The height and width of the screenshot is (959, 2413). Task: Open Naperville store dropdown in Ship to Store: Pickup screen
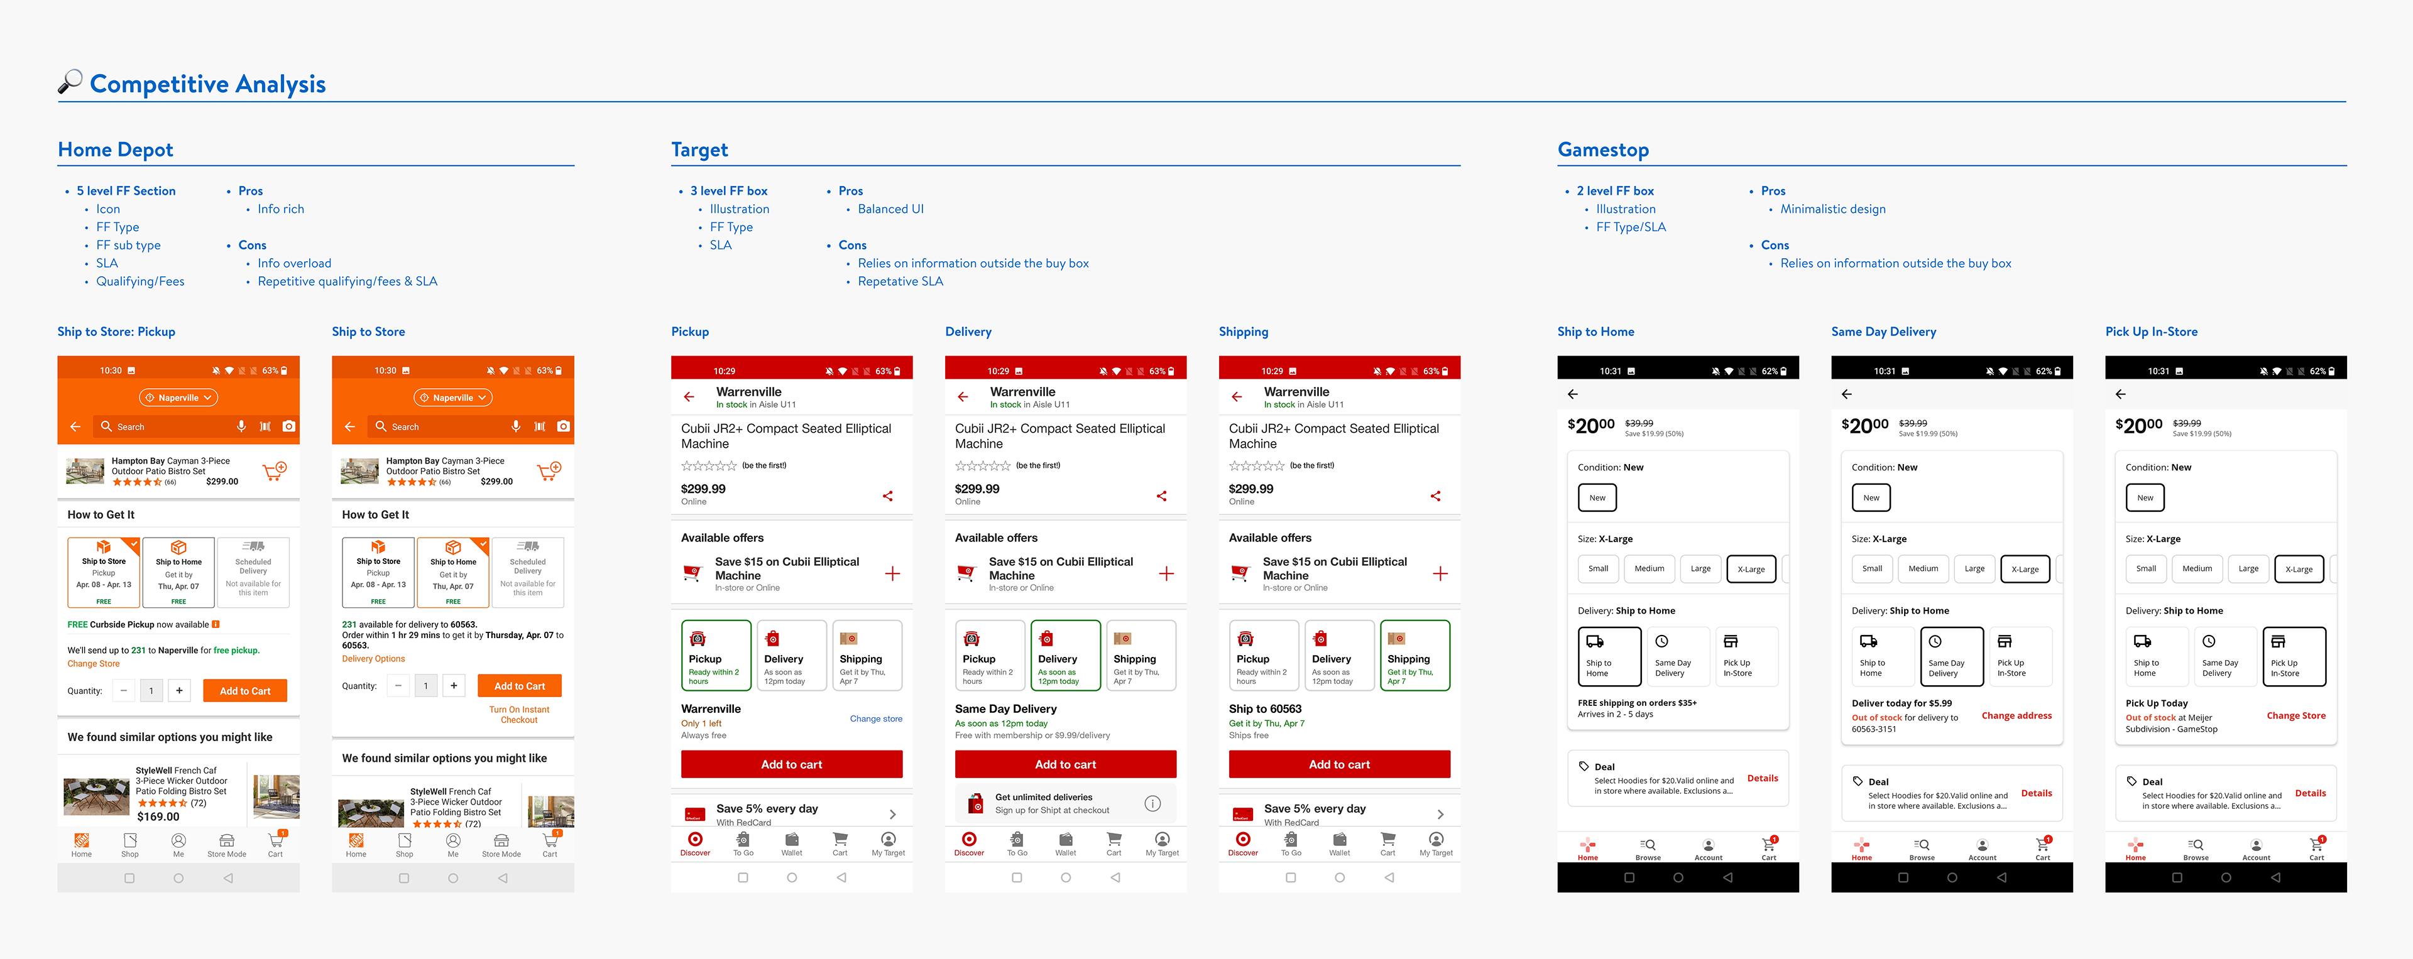click(x=179, y=397)
